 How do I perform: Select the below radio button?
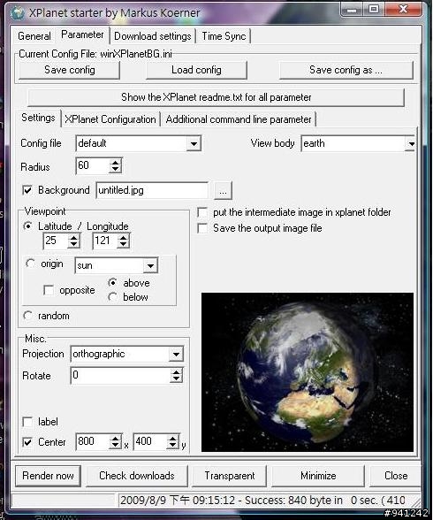tap(112, 297)
